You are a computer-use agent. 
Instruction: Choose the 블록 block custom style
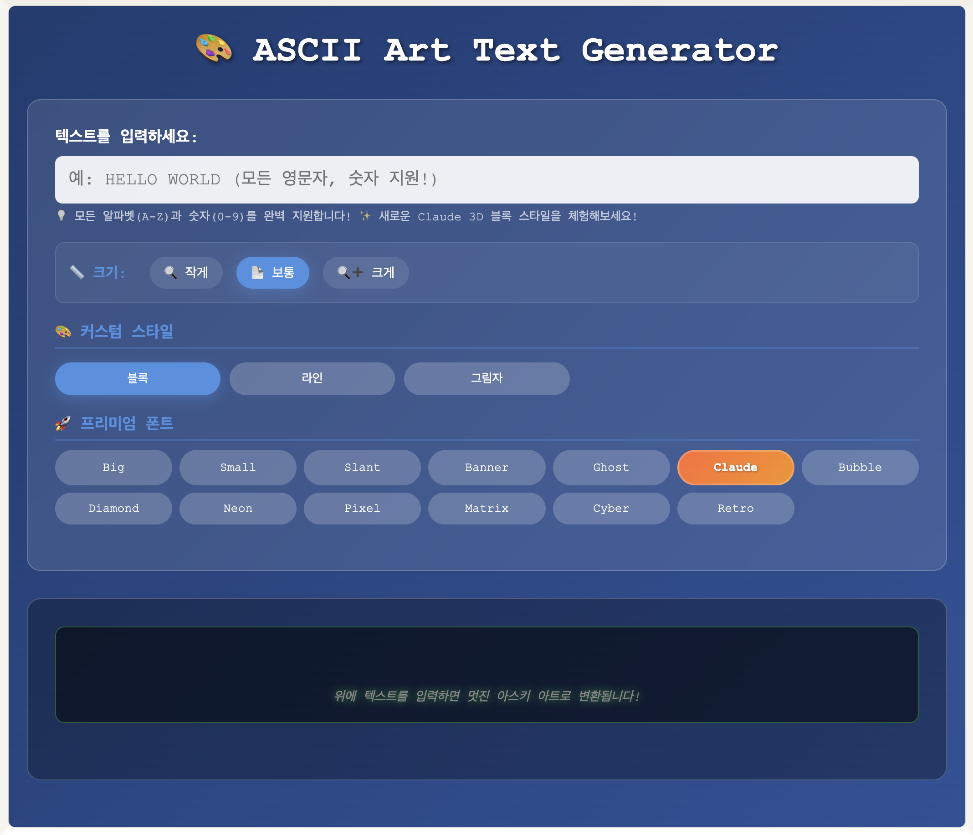(138, 378)
